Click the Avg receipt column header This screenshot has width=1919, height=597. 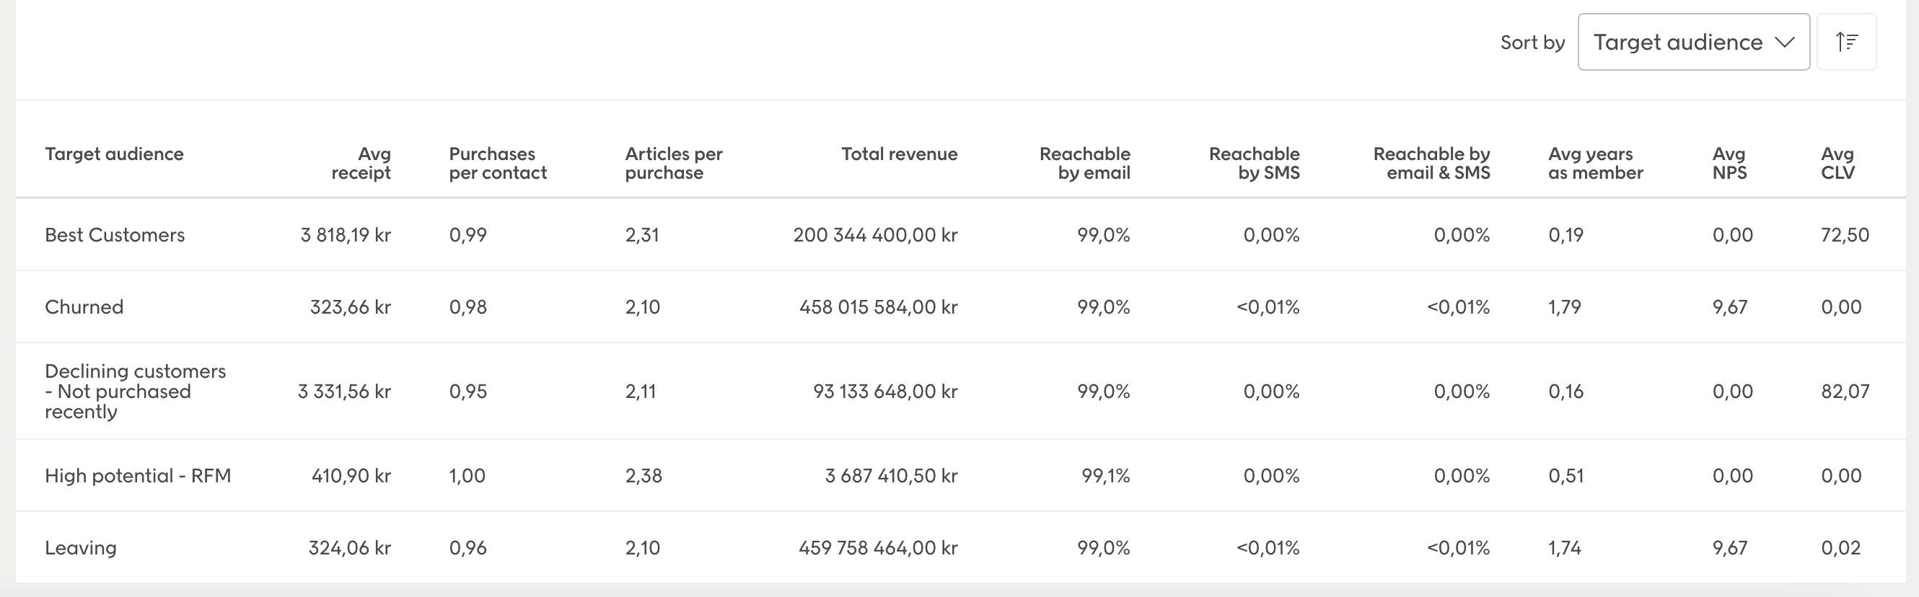[x=361, y=163]
